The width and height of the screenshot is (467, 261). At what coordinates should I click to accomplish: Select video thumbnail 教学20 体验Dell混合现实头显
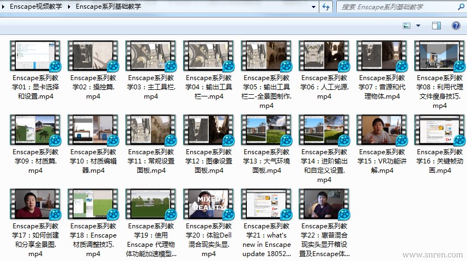[x=209, y=204]
